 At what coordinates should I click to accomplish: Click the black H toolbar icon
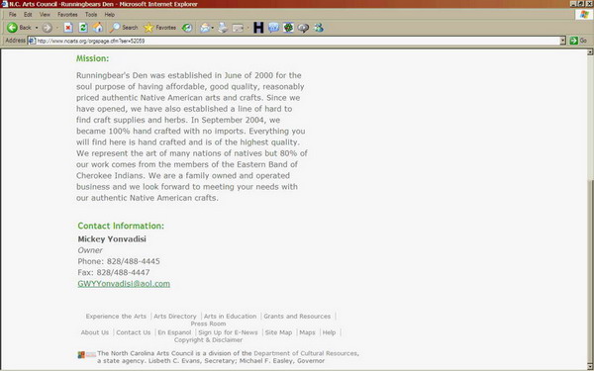tap(258, 28)
